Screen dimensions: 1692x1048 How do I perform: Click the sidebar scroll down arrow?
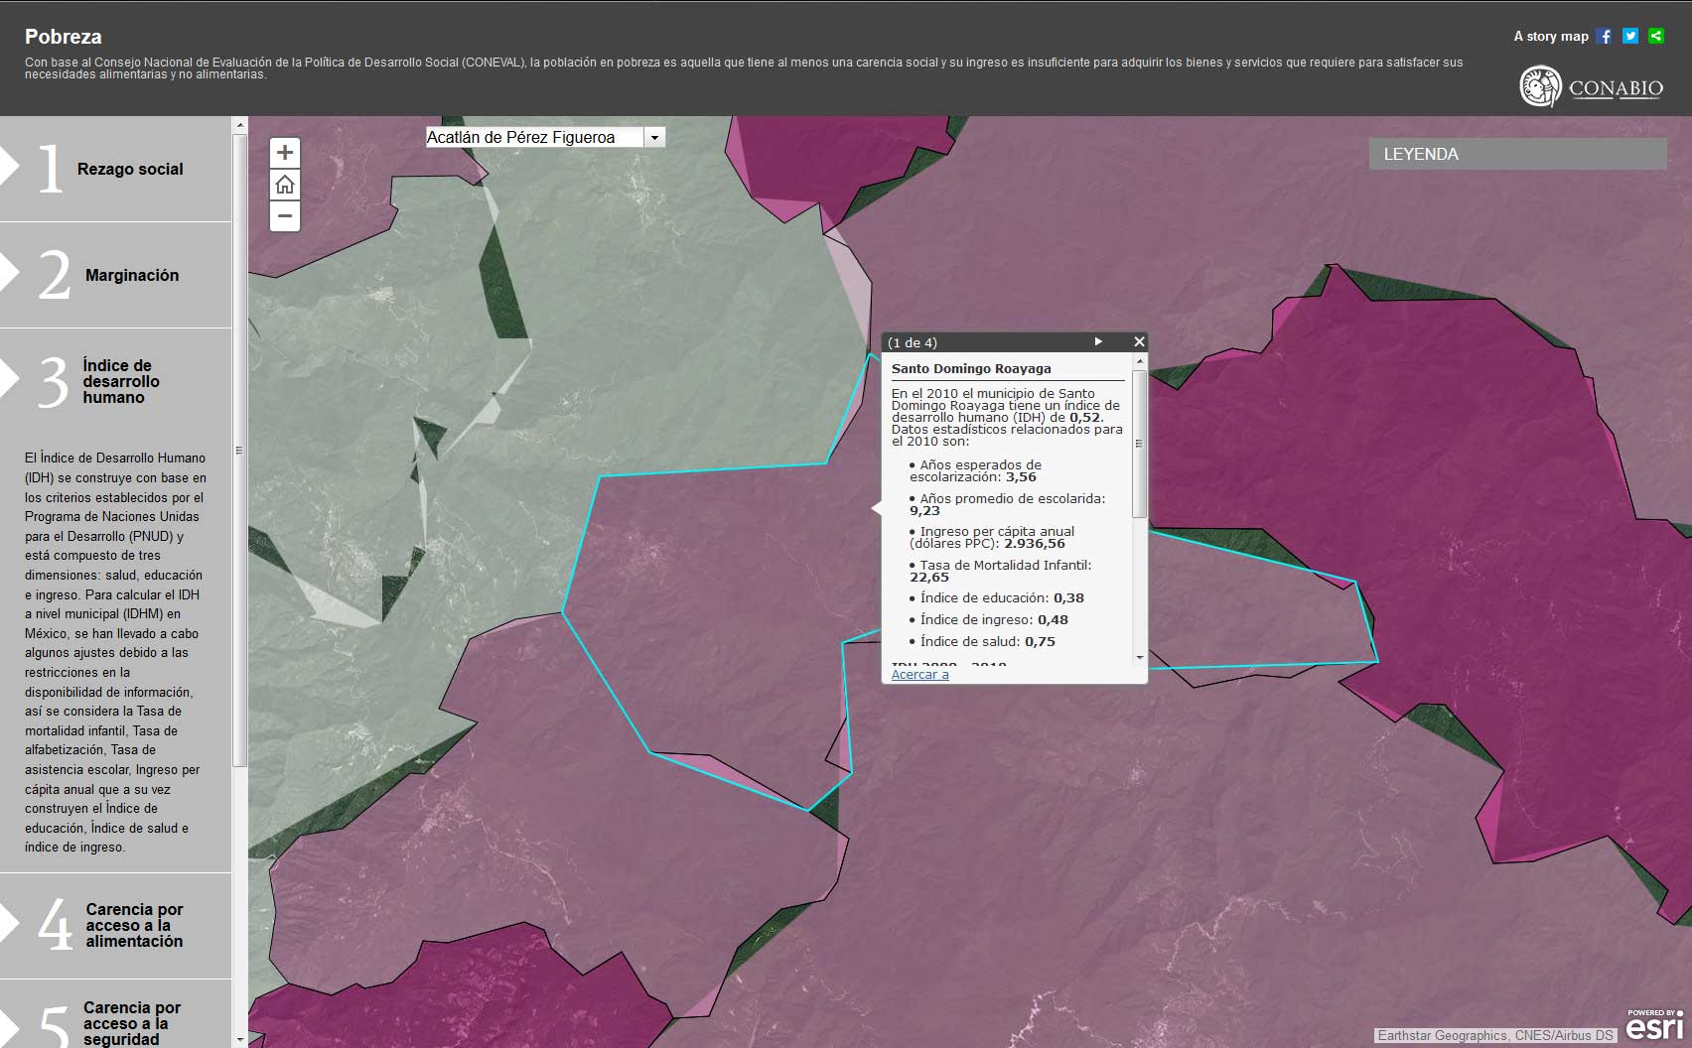(x=239, y=1039)
